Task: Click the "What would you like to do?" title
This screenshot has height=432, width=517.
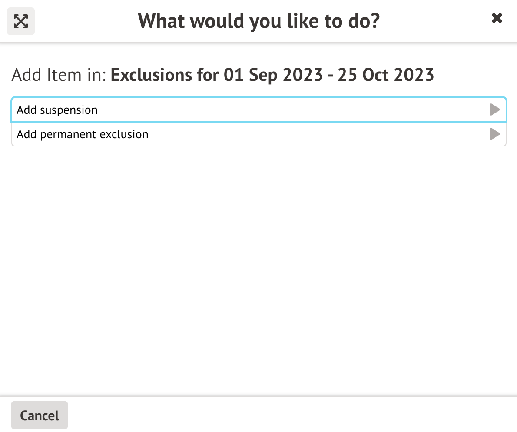Action: pos(259,21)
